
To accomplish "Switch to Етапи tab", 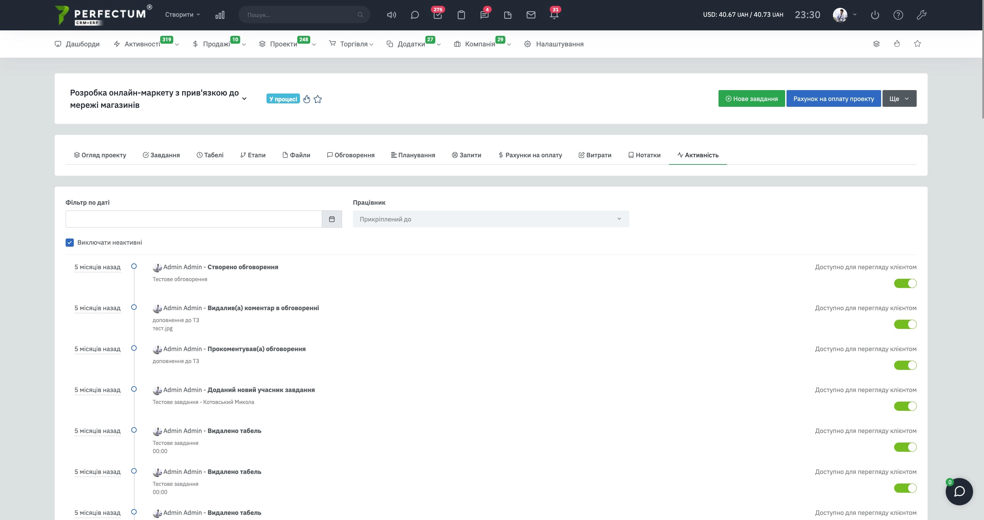I will pos(253,155).
